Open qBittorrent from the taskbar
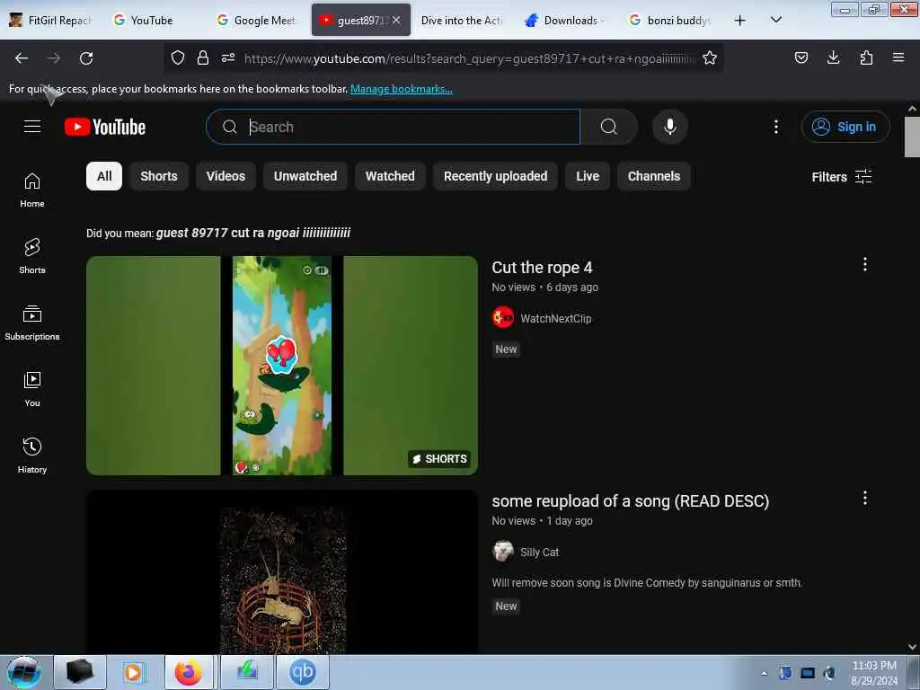 pos(303,672)
